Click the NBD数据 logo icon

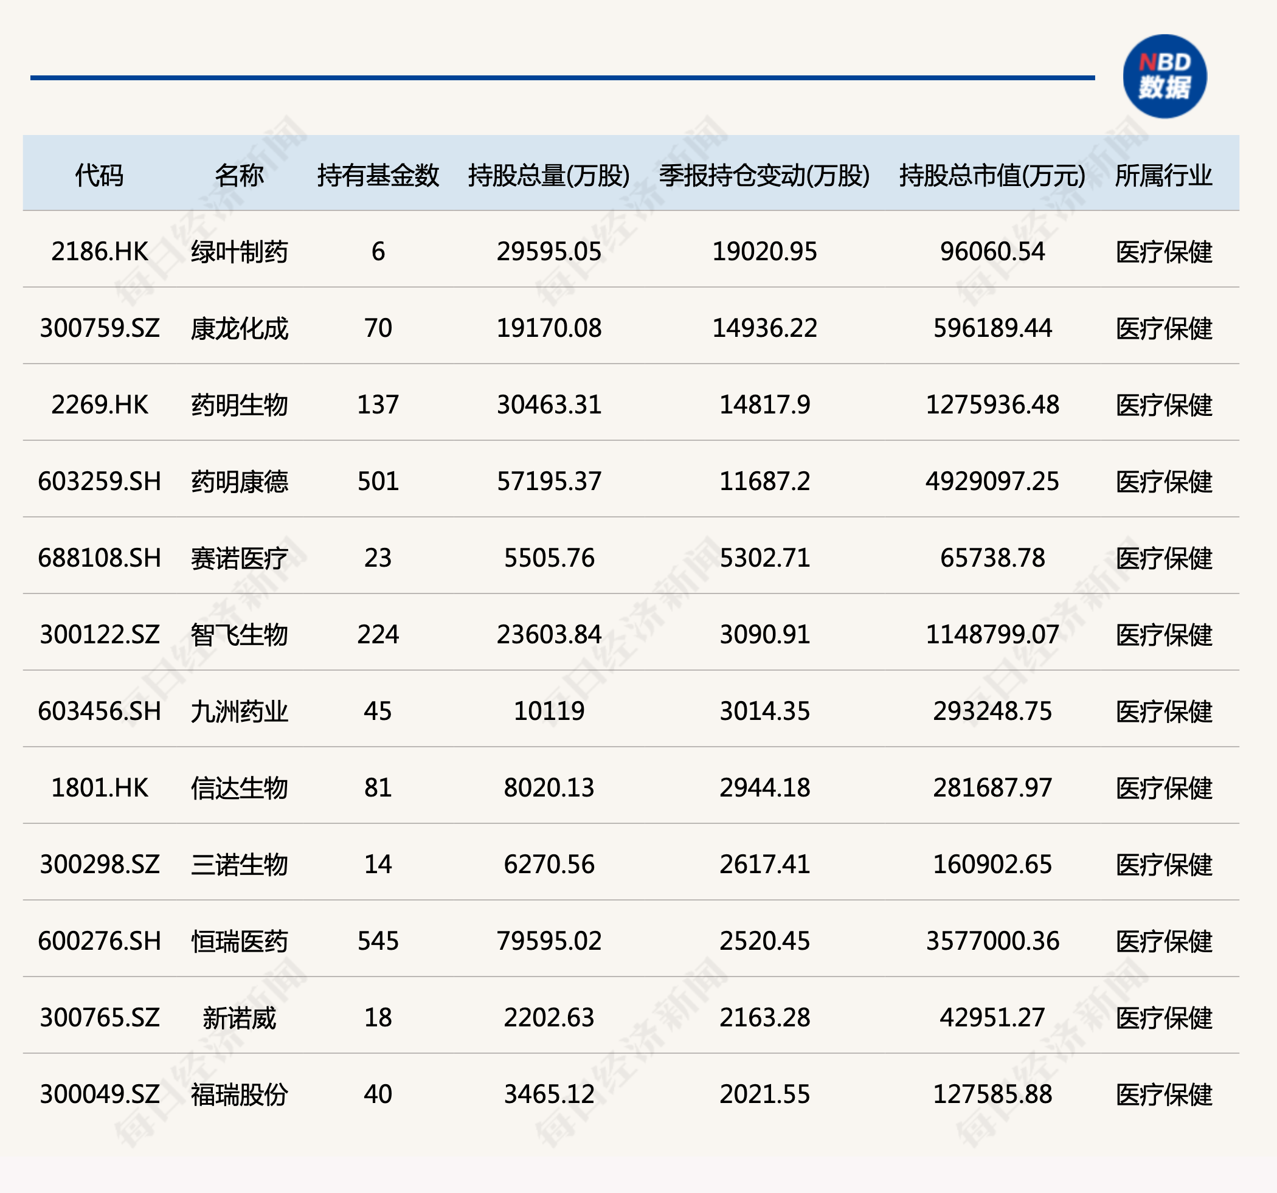click(x=1164, y=77)
